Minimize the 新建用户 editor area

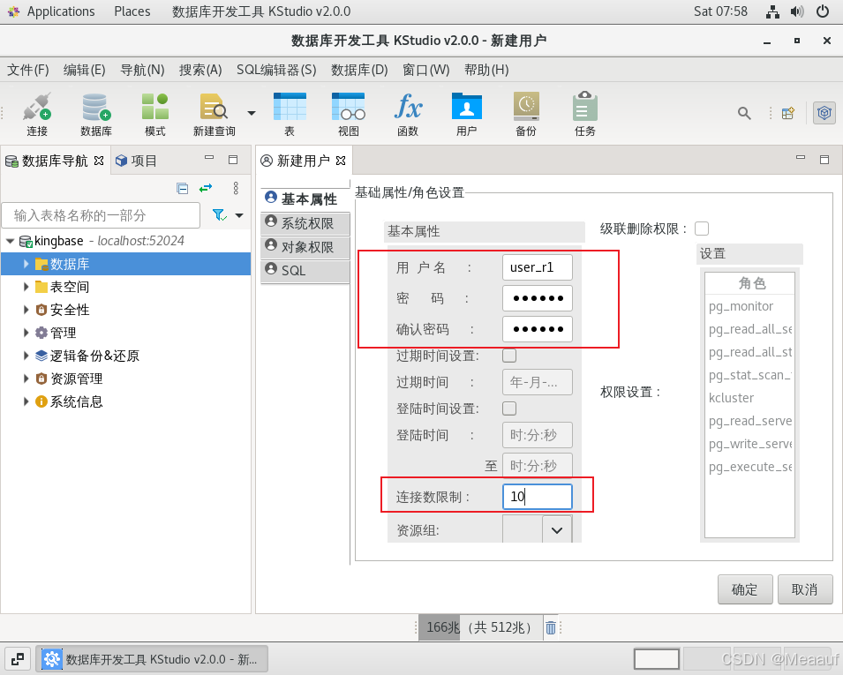click(801, 157)
